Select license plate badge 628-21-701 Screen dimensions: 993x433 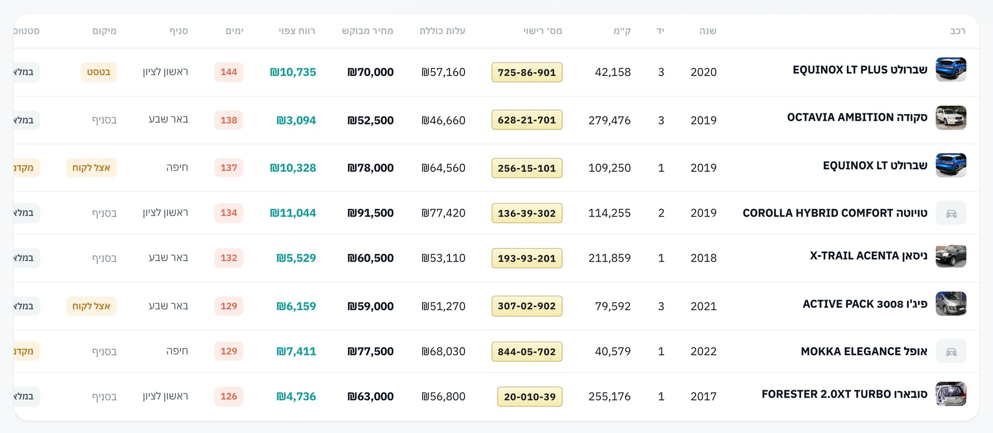[527, 120]
